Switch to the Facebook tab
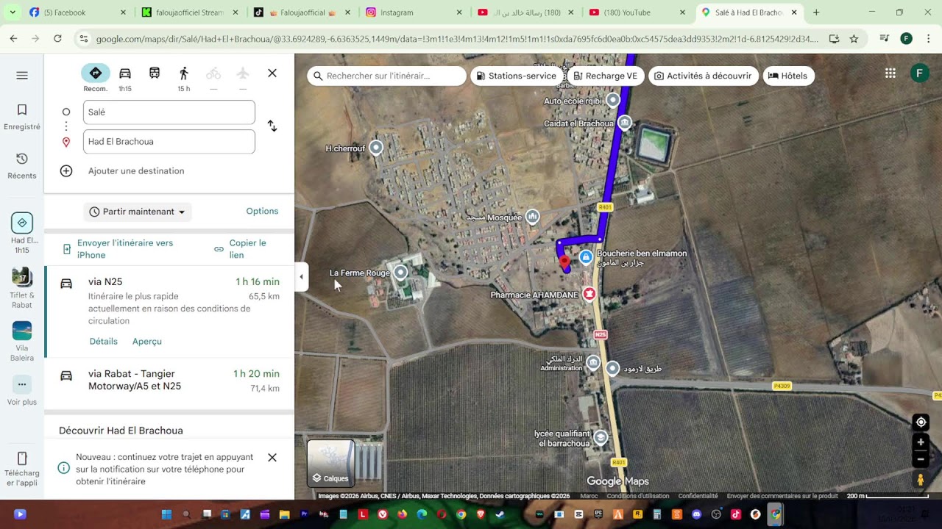Screen dimensions: 942x529 click(x=76, y=12)
